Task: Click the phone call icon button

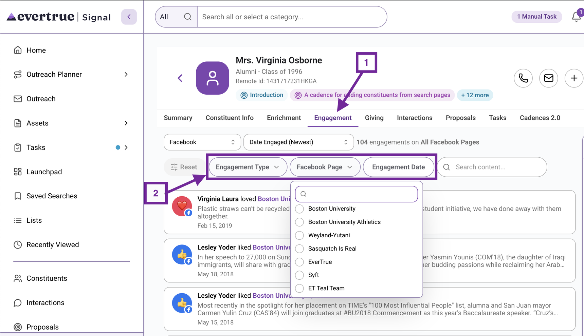Action: pyautogui.click(x=523, y=78)
